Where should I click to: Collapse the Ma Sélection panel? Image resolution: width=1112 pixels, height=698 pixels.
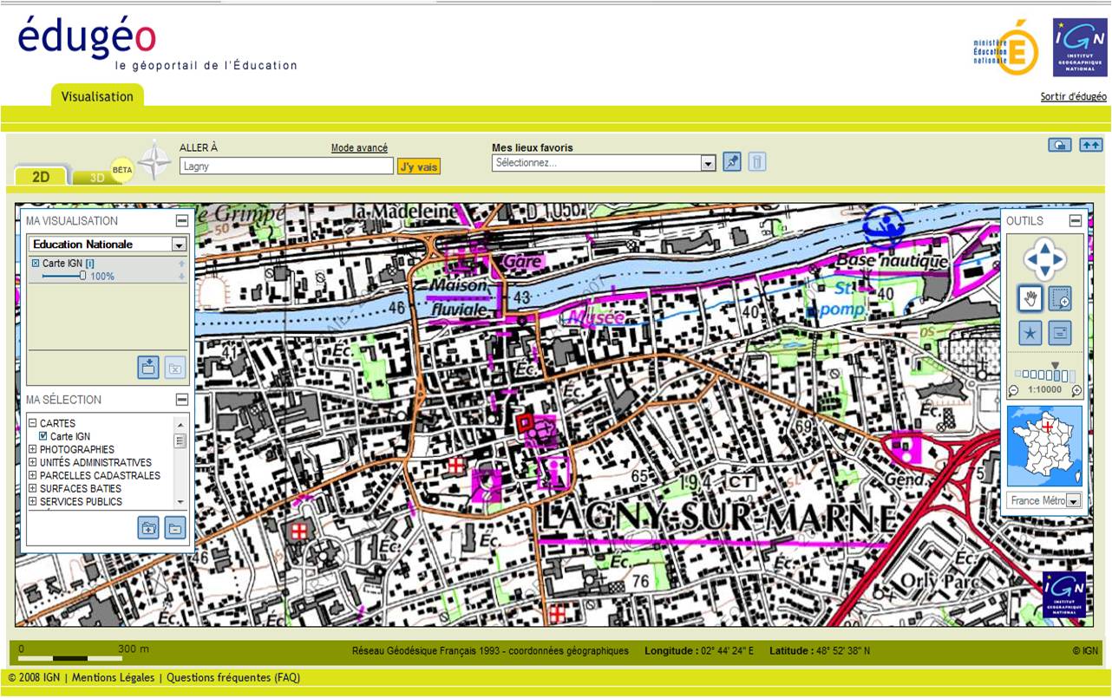(181, 400)
